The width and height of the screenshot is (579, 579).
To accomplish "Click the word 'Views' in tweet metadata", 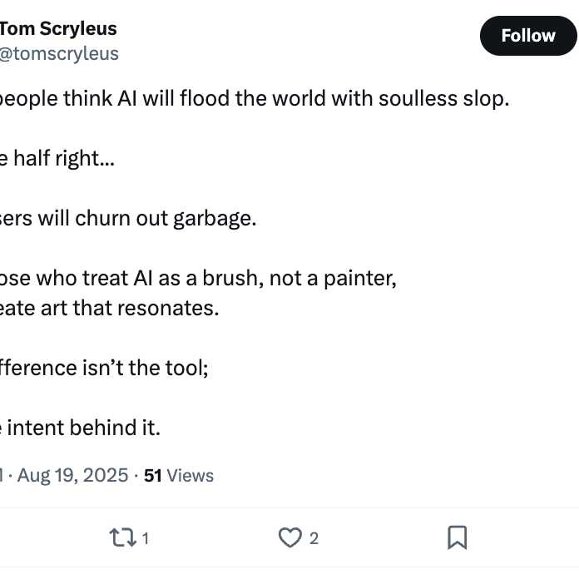I will point(191,476).
